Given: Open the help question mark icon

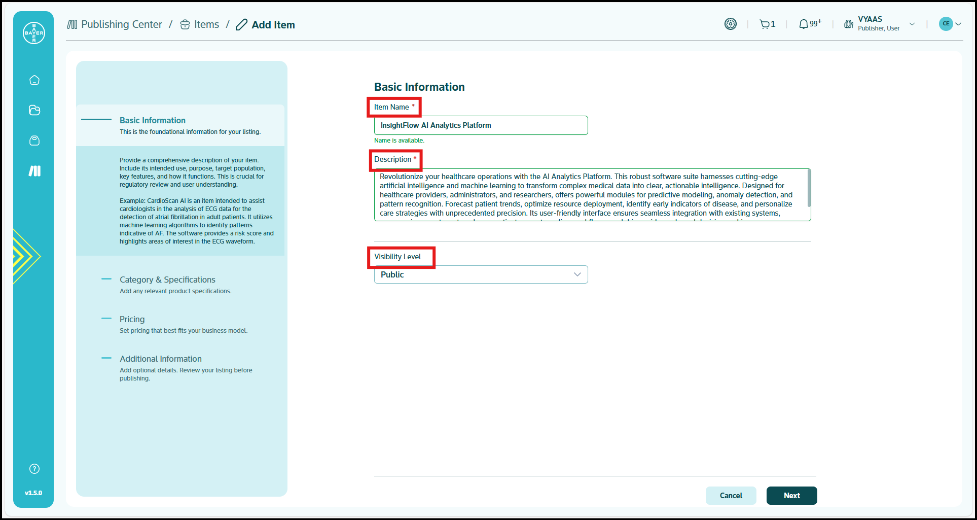Looking at the screenshot, I should [x=34, y=469].
